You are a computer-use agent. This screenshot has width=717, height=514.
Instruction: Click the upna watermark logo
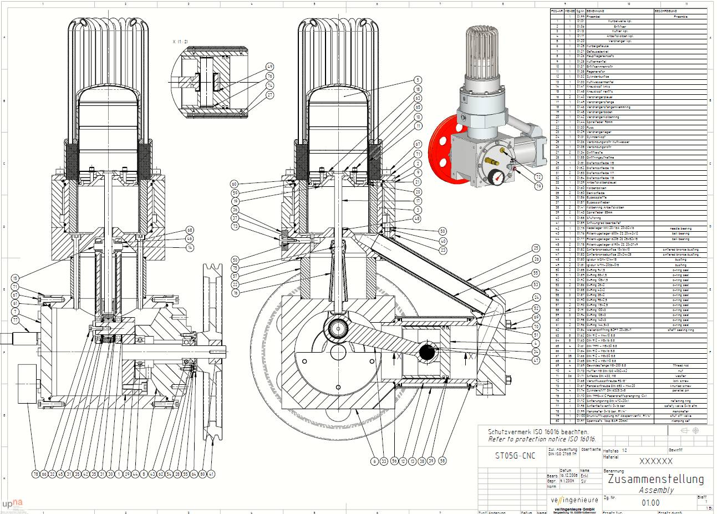13,503
